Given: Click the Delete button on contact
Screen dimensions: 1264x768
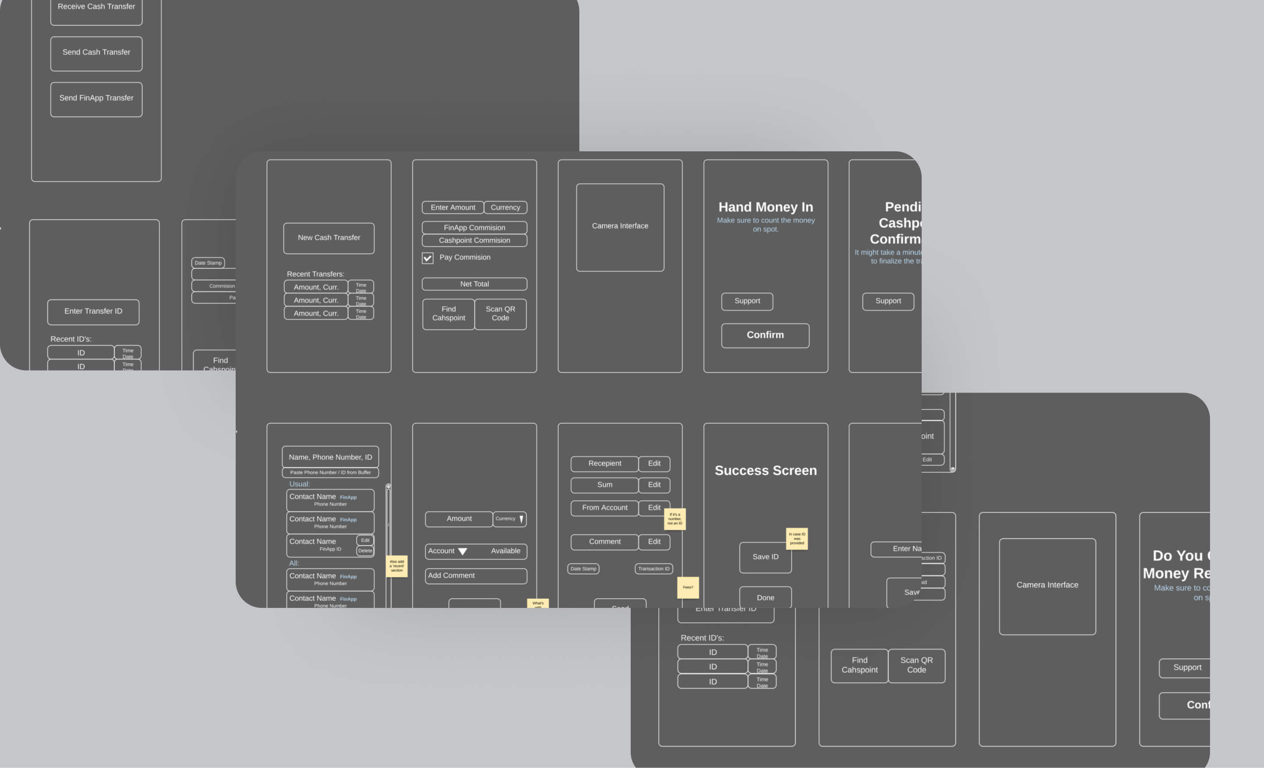Looking at the screenshot, I should click(x=365, y=550).
